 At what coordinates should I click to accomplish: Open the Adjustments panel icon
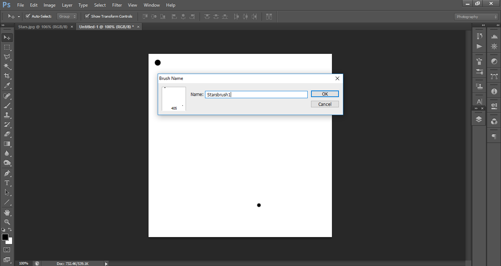[x=494, y=61]
